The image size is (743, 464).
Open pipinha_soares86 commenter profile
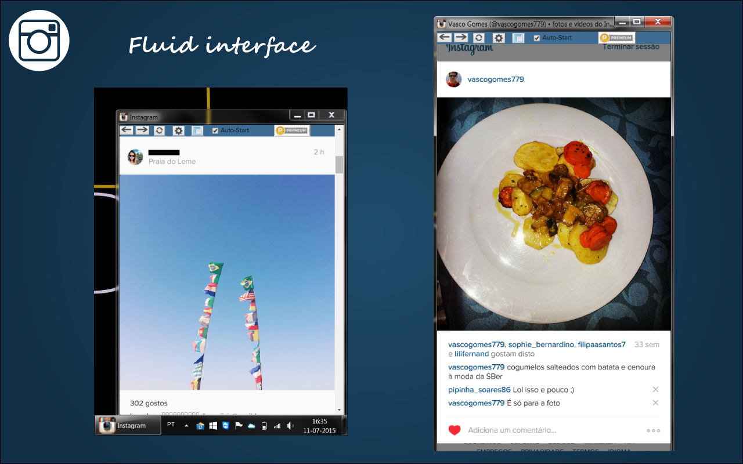[x=479, y=390]
